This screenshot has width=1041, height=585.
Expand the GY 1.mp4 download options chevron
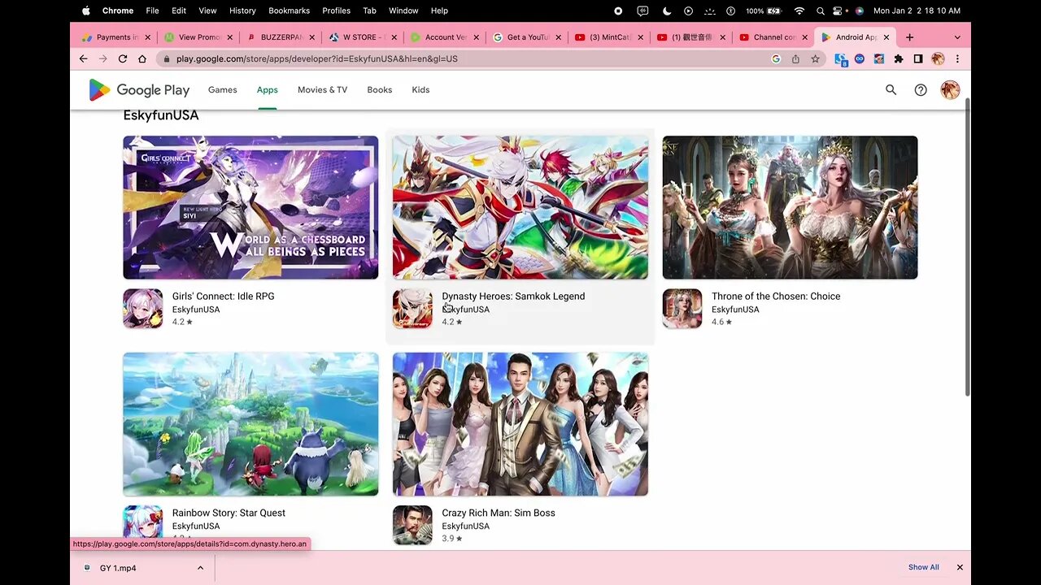(200, 568)
